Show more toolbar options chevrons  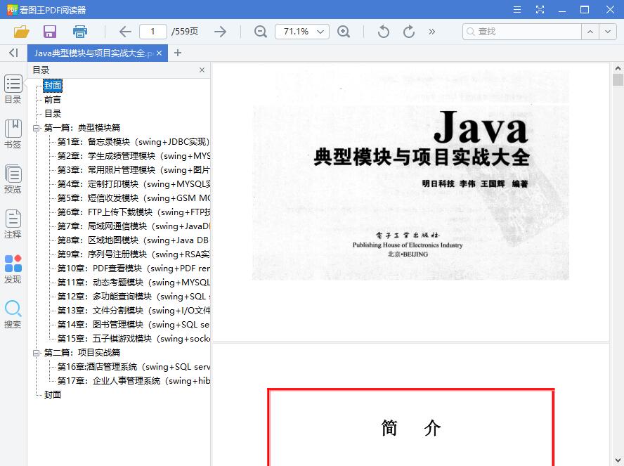click(x=431, y=32)
